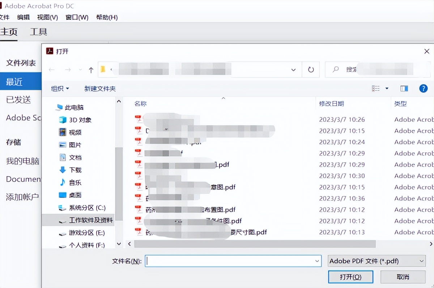Click the 名称 column header to sort files
This screenshot has height=288, width=434.
click(x=140, y=104)
